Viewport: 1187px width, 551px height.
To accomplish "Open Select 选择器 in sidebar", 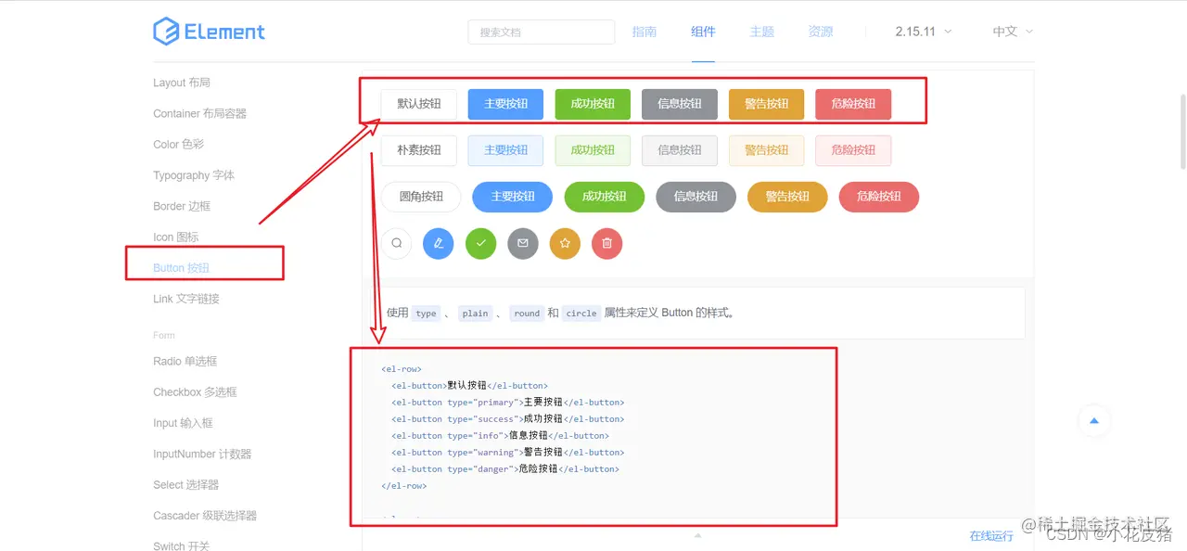I will click(x=186, y=484).
